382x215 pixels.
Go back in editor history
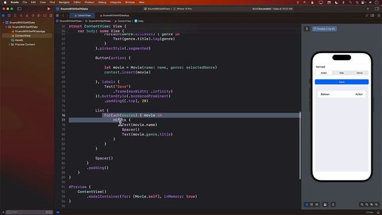pyautogui.click(x=63, y=16)
